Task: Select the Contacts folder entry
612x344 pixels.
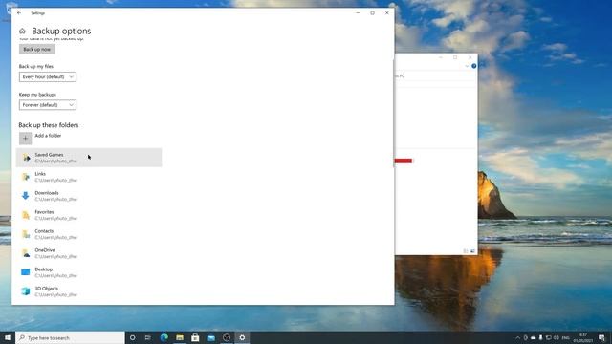Action: 89,234
